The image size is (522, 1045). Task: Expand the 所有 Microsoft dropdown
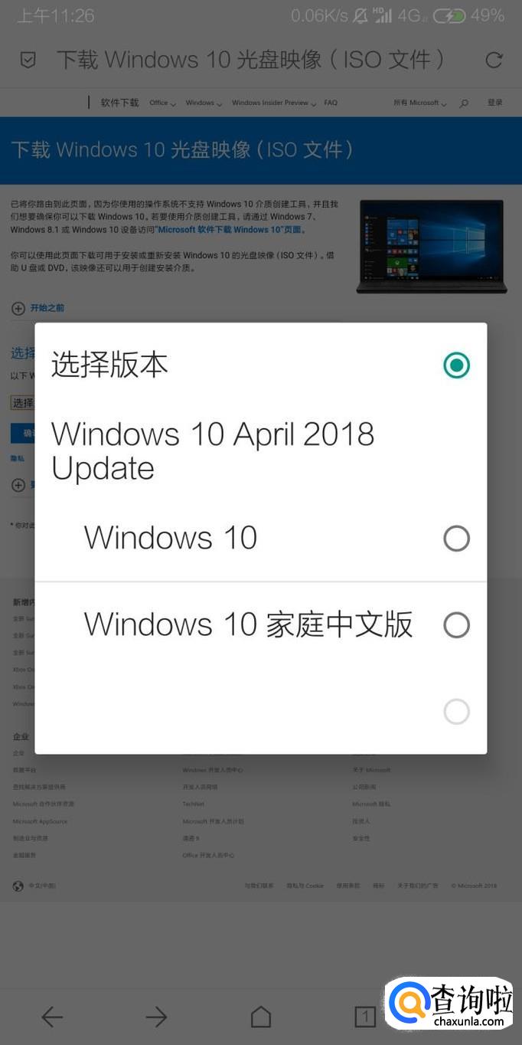(x=419, y=103)
